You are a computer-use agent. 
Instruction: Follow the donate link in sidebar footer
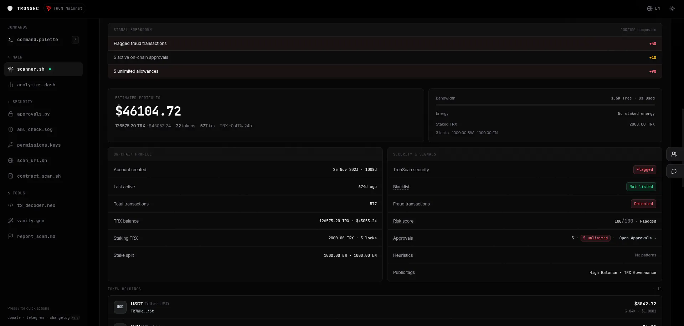coord(14,318)
